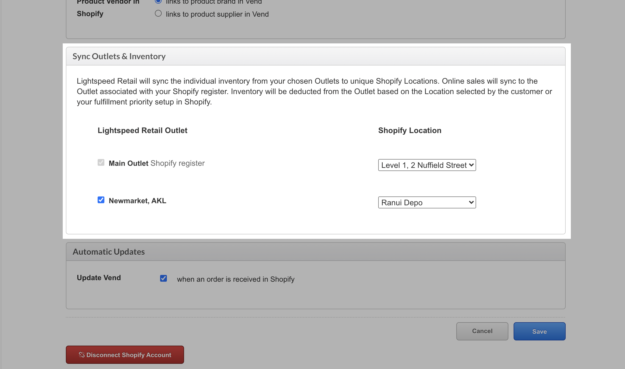
Task: Click the broken-link icon on Disconnect button
Action: click(x=81, y=355)
